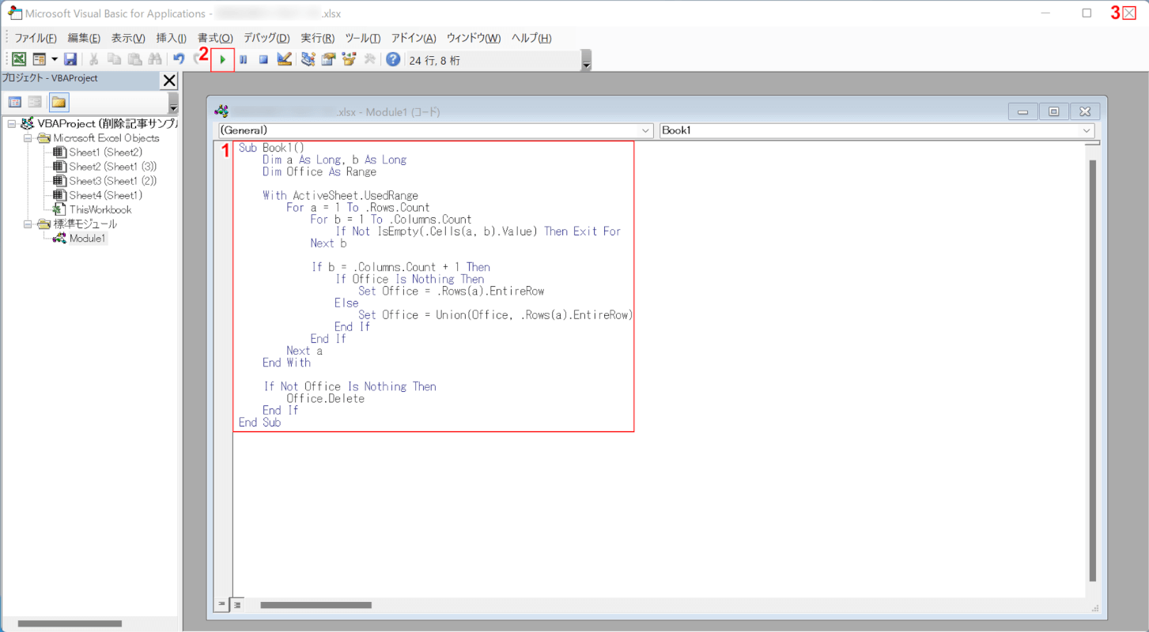Open the ツール(T) menu
Image resolution: width=1149 pixels, height=632 pixels.
click(363, 38)
